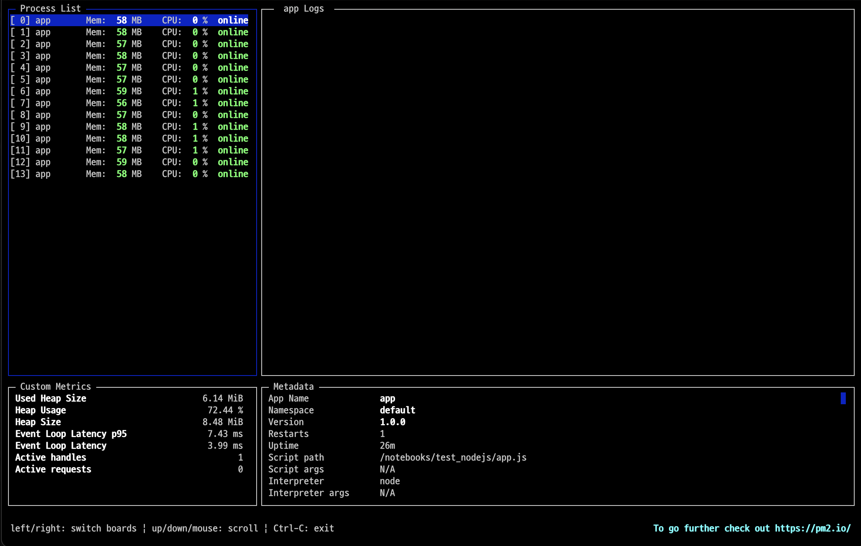Viewport: 861px width, 546px height.
Task: Focus the app Logs panel
Action: point(557,192)
